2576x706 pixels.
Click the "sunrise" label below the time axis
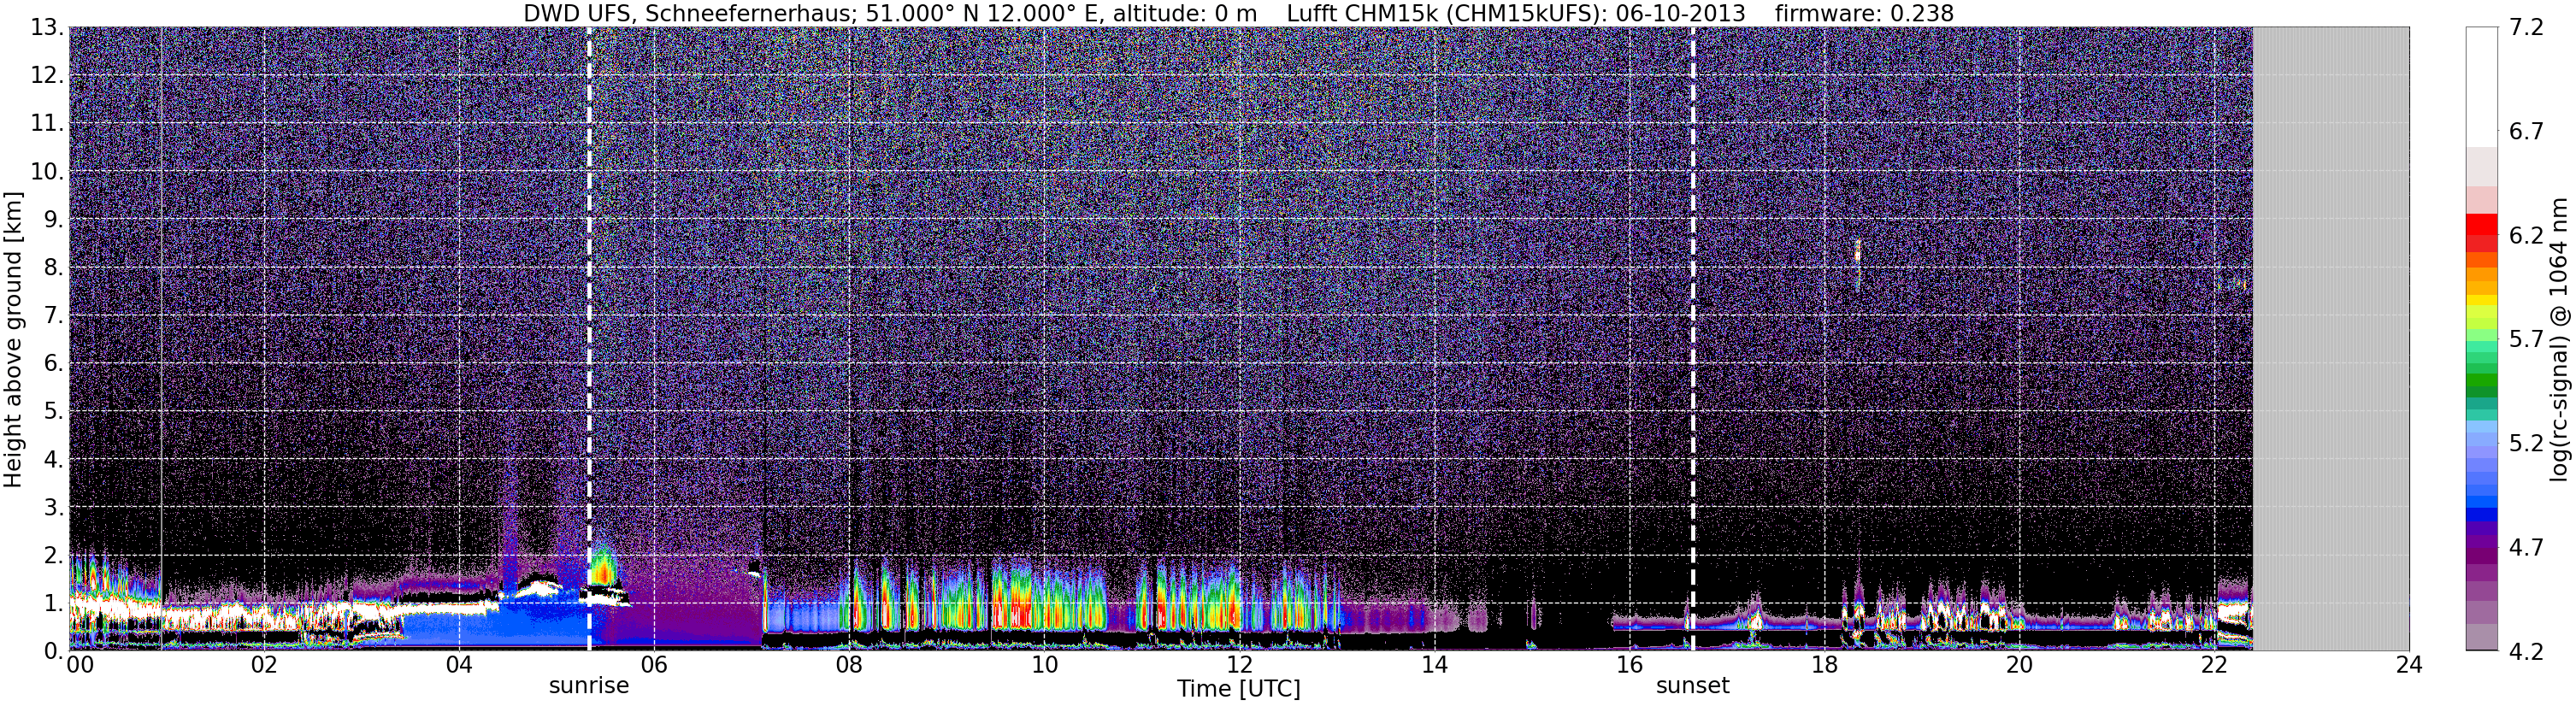(x=589, y=686)
